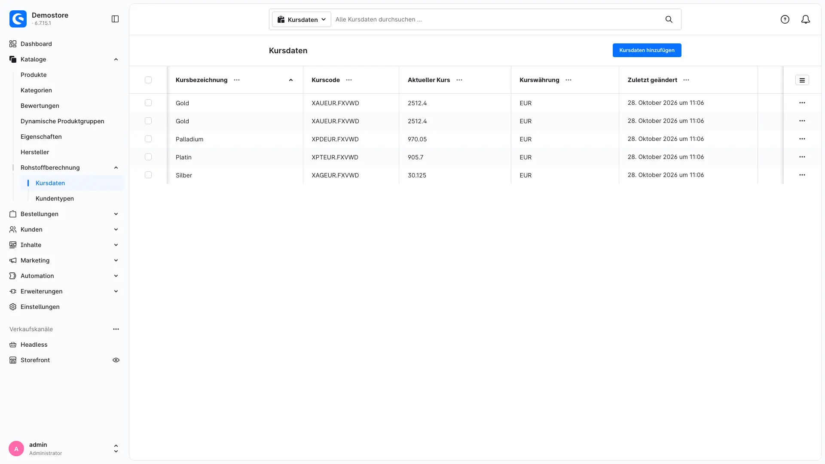This screenshot has height=464, width=825.
Task: Open Hersteller in the sidebar
Action: (x=35, y=152)
